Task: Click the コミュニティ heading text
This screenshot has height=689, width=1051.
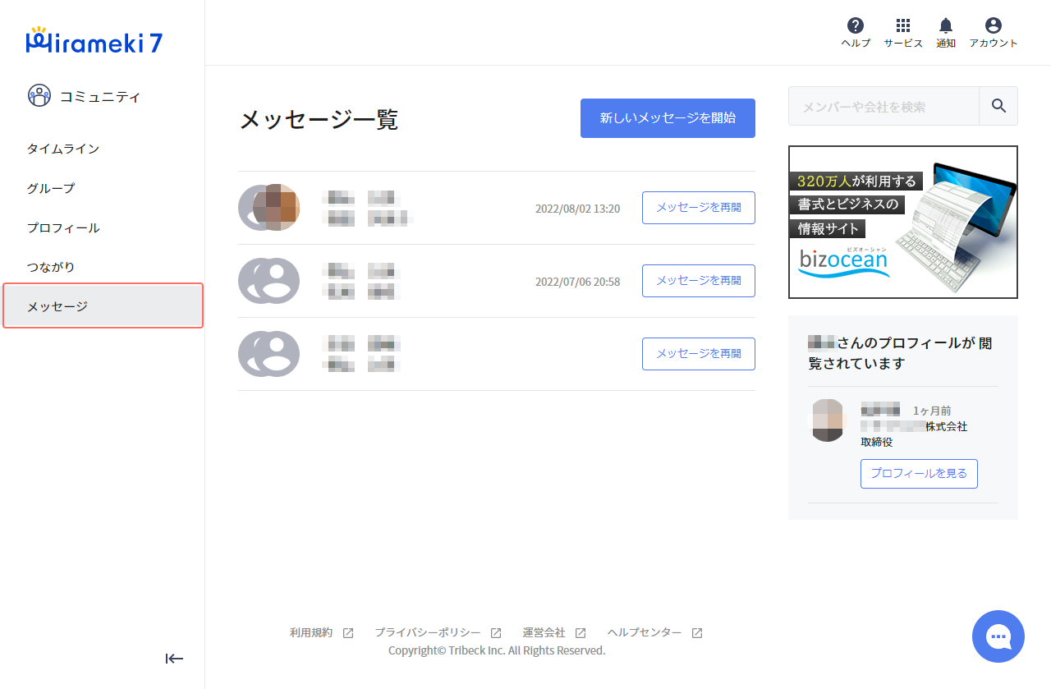Action: 100,97
